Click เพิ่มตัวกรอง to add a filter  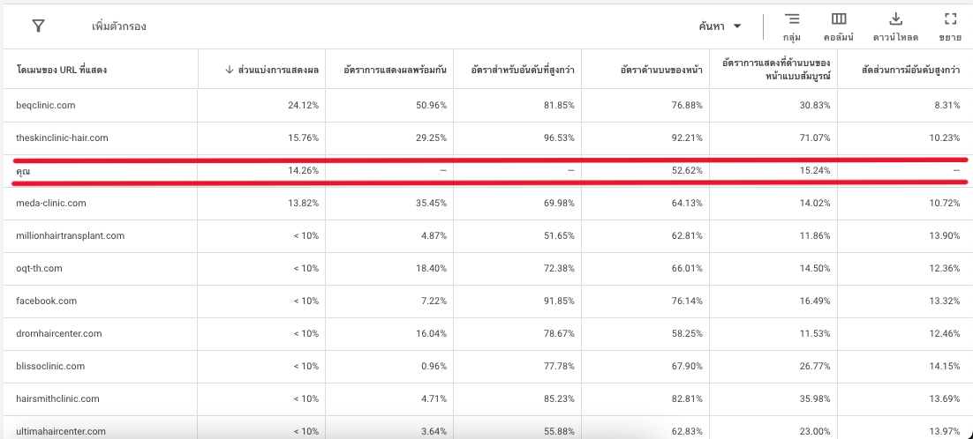click(119, 26)
